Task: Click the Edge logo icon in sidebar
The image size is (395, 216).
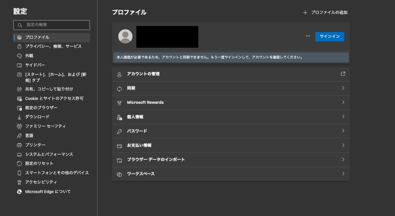Action: point(19,192)
